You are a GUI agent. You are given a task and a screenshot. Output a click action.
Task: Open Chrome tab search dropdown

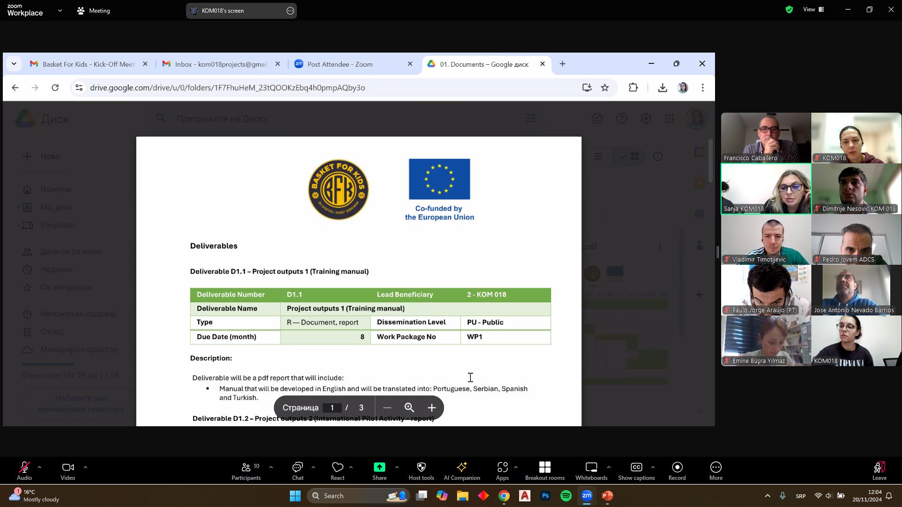pos(14,64)
